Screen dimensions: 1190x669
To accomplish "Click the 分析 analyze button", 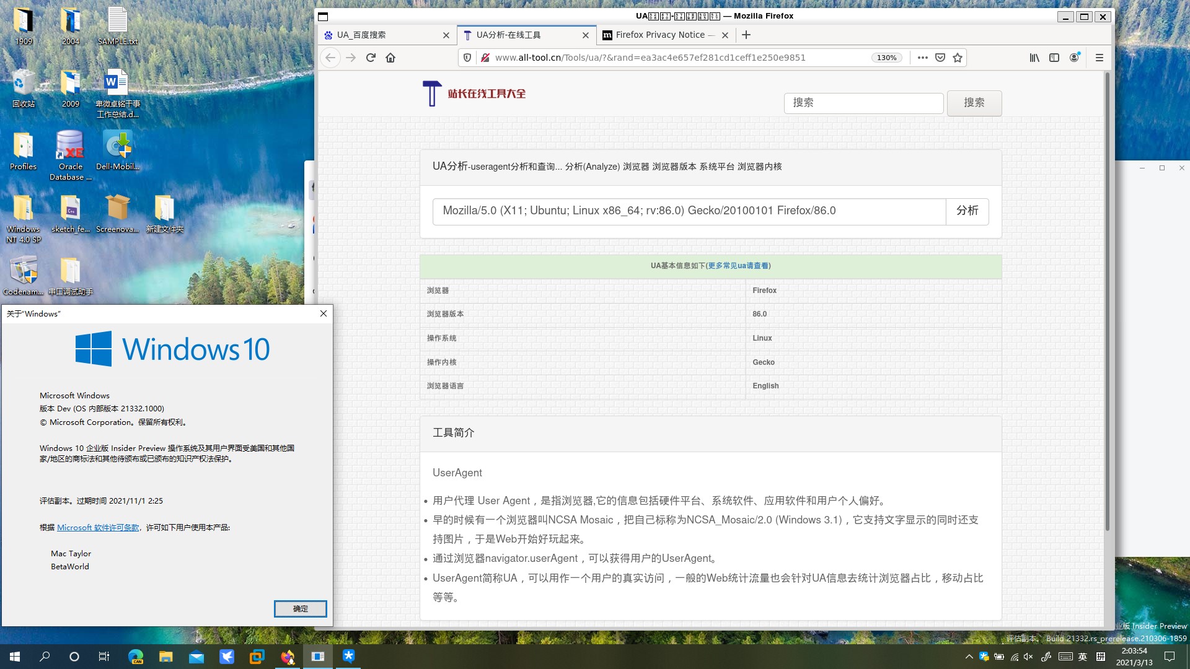I will [x=967, y=211].
